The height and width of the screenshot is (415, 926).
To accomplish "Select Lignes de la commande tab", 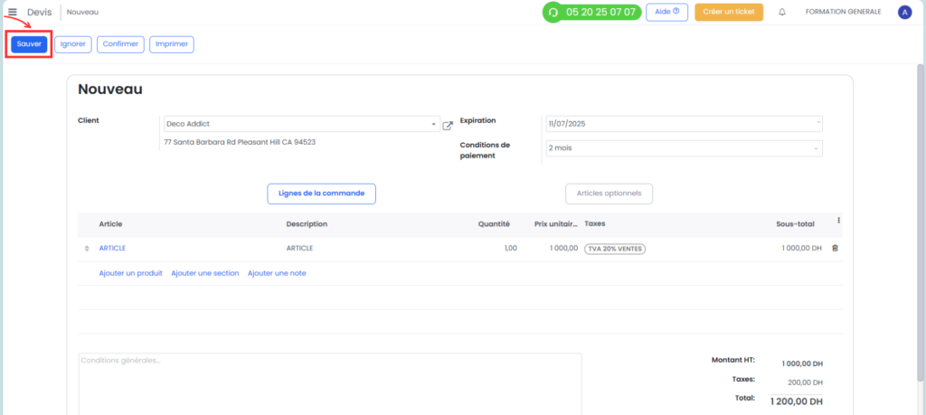I will pos(321,193).
